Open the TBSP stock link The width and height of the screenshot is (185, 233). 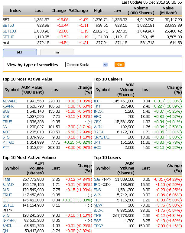98,226
